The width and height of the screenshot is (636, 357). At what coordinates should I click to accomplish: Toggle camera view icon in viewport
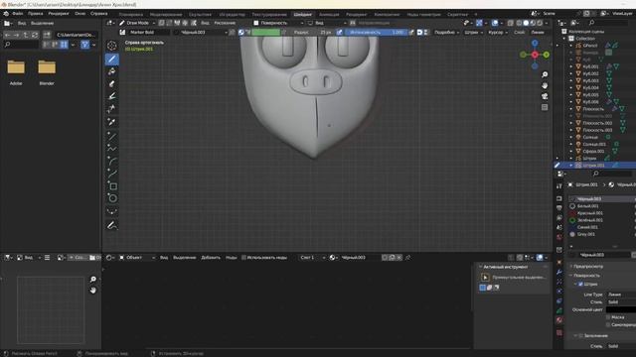tap(545, 96)
